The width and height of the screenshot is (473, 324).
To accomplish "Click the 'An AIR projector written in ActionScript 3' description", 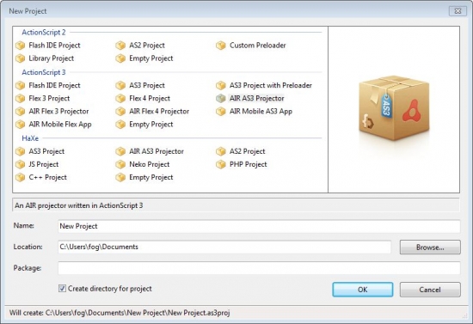I will [79, 205].
